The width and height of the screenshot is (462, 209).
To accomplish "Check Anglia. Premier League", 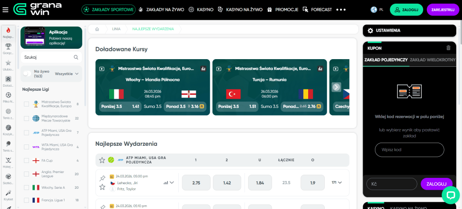I will click(x=27, y=174).
